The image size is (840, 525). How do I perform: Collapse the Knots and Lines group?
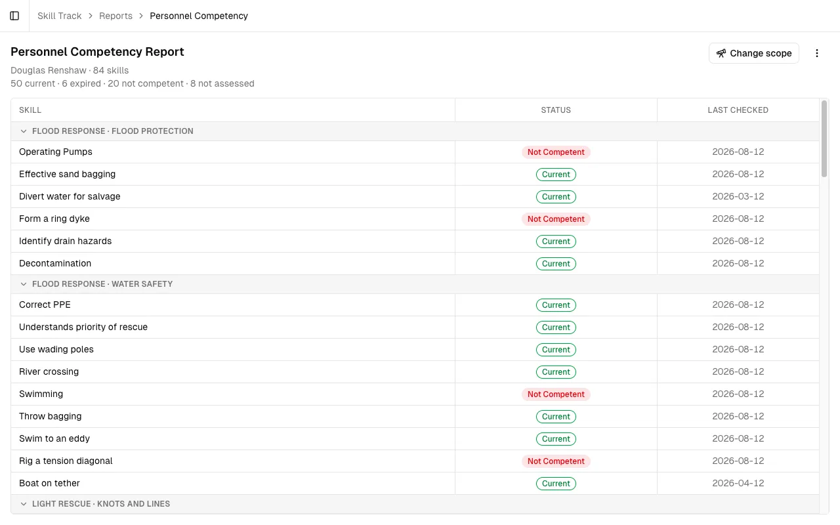24,504
